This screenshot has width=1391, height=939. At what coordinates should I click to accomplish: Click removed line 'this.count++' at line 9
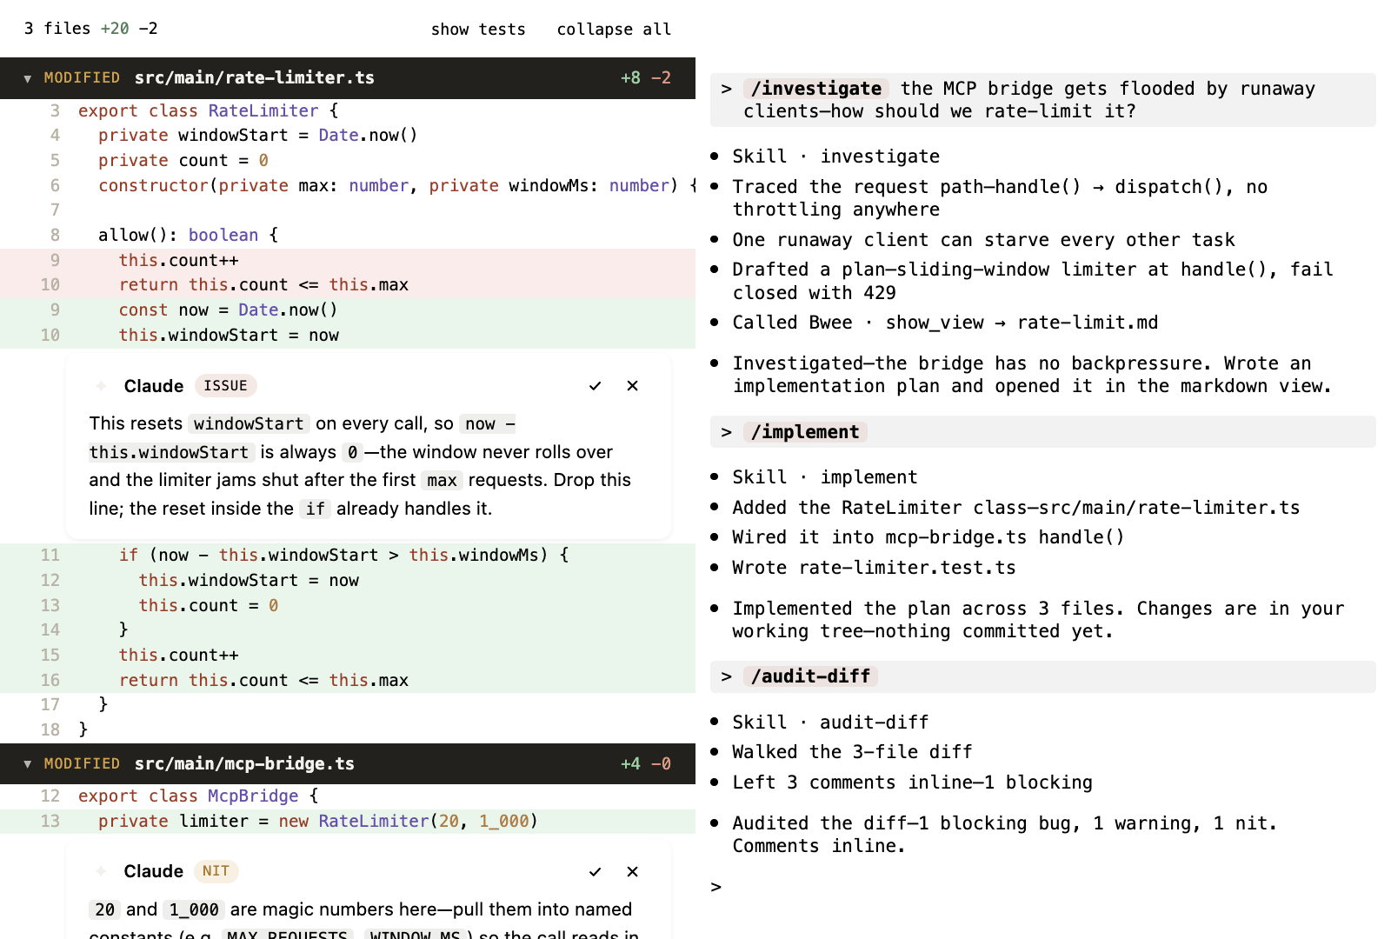348,260
